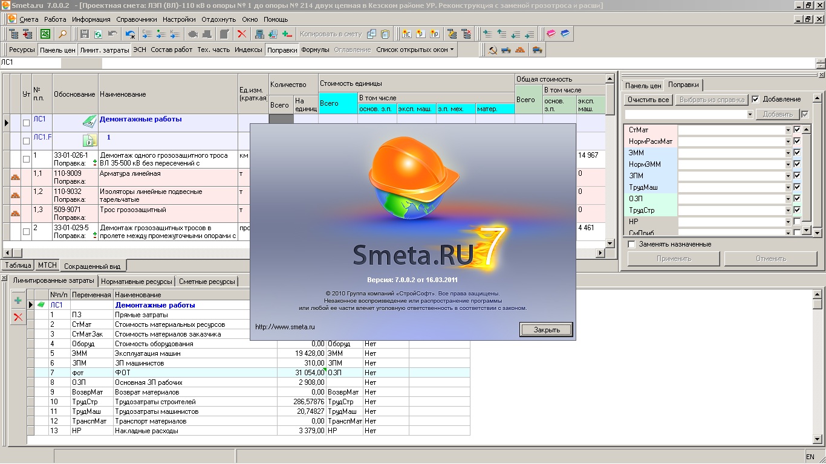This screenshot has width=826, height=464.
Task: Click tree with red cross delete icon
Action: click(x=466, y=34)
